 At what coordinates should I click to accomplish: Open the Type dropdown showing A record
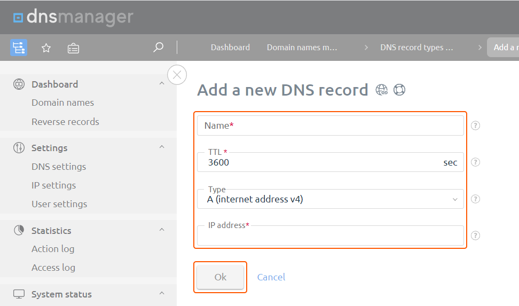(x=331, y=199)
